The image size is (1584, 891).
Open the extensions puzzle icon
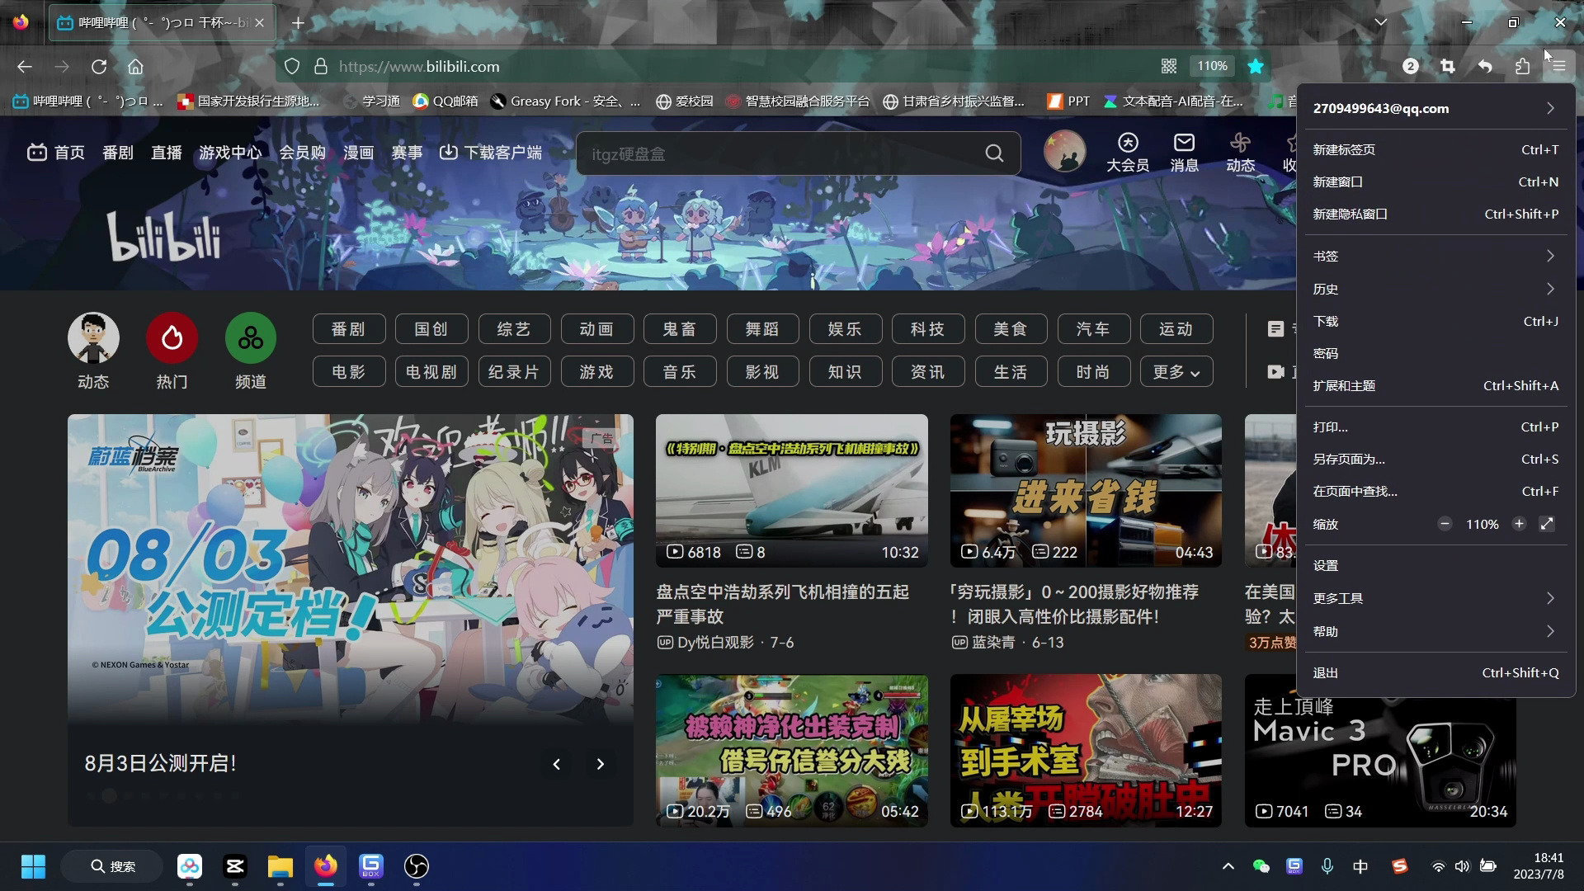[1522, 67]
